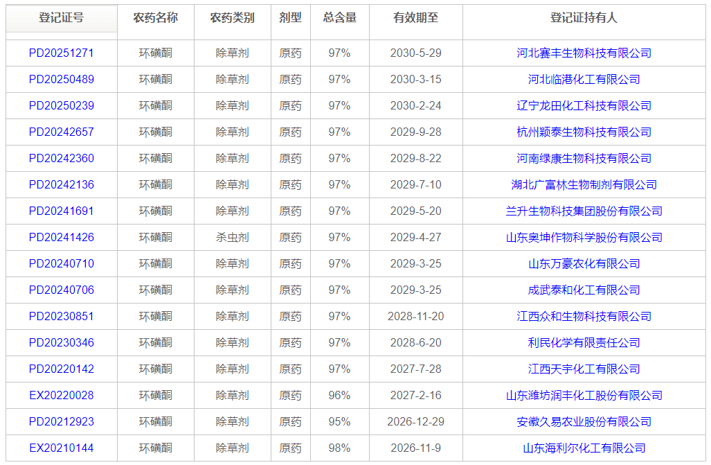Select expiry date 2029-7-10
The width and height of the screenshot is (711, 465).
416,185
